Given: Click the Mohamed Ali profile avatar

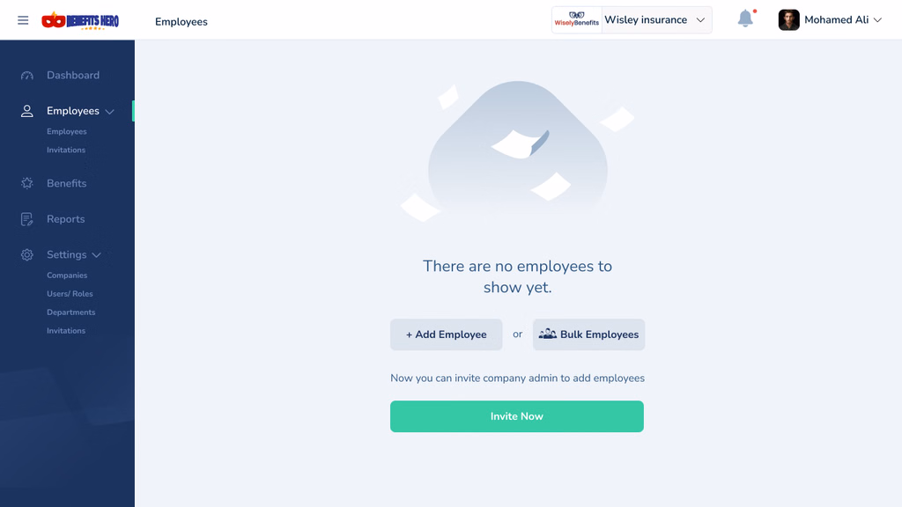Looking at the screenshot, I should (x=788, y=20).
